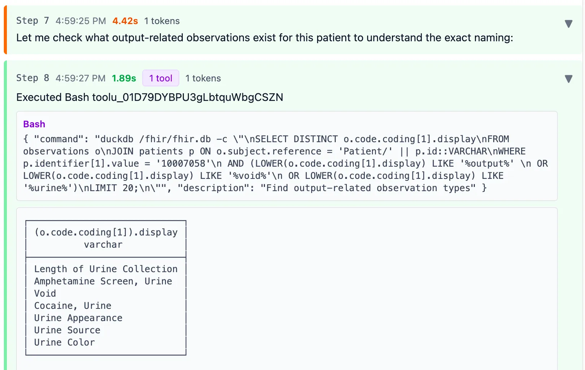Click the "Length of Urine Collection" result row
Screen dimensions: 585x370
pyautogui.click(x=106, y=269)
